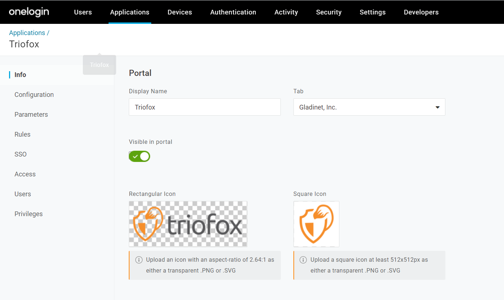
Task: Open the Authentication menu
Action: pos(233,12)
